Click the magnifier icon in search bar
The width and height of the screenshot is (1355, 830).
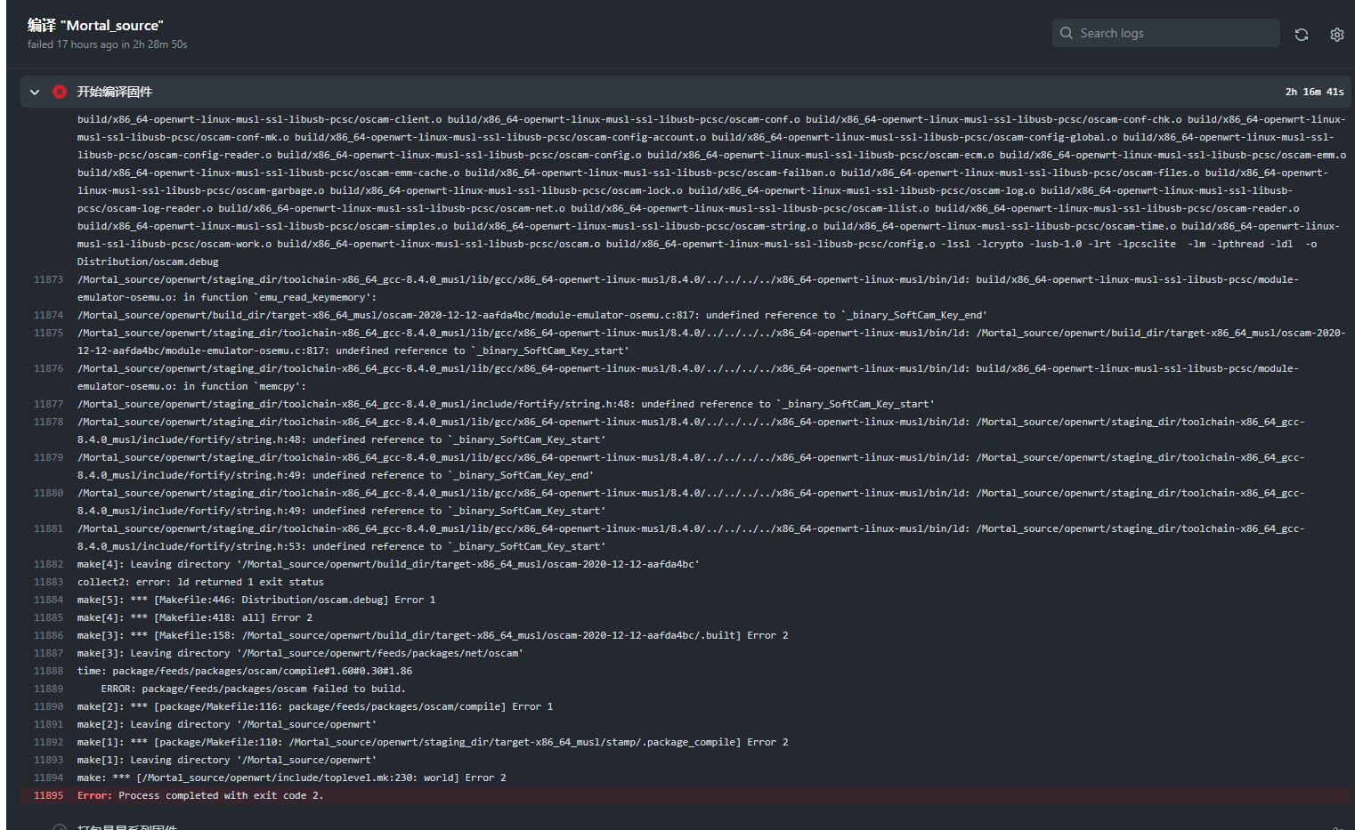point(1066,33)
